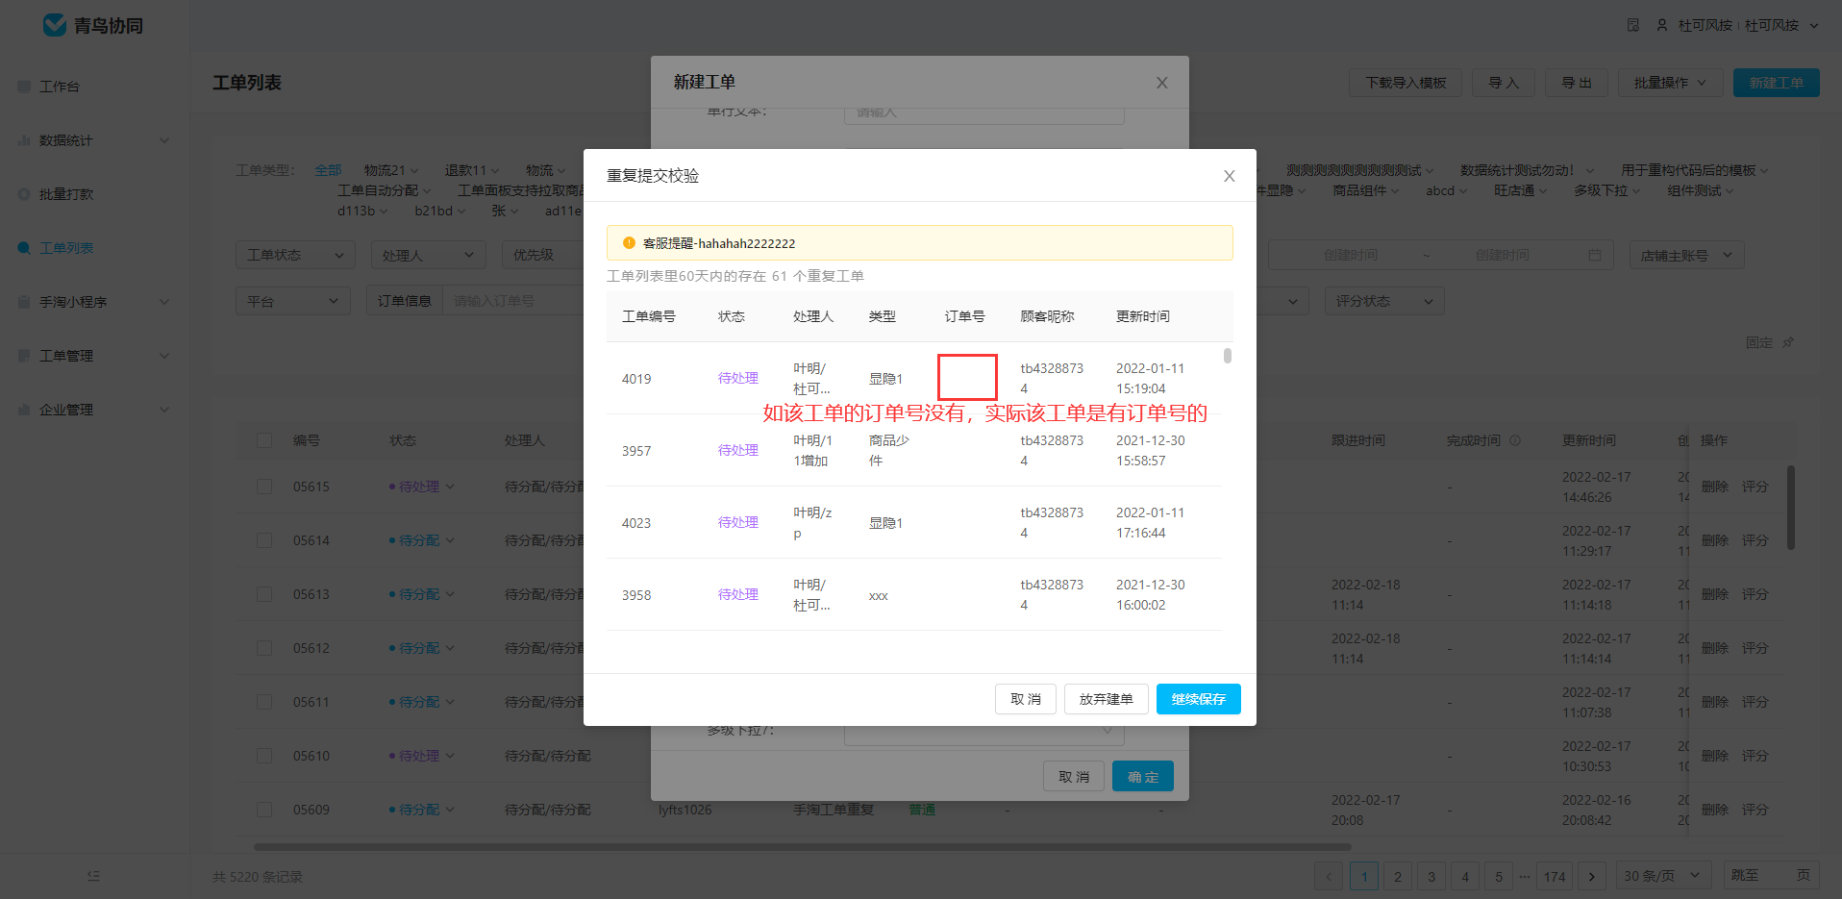
Task: Click the calendar icon in 创建时间 range
Action: tap(1595, 255)
